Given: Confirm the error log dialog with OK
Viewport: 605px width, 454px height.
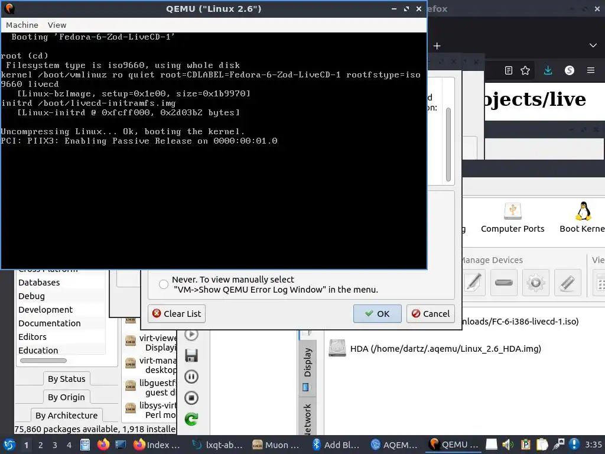Looking at the screenshot, I should pyautogui.click(x=377, y=314).
